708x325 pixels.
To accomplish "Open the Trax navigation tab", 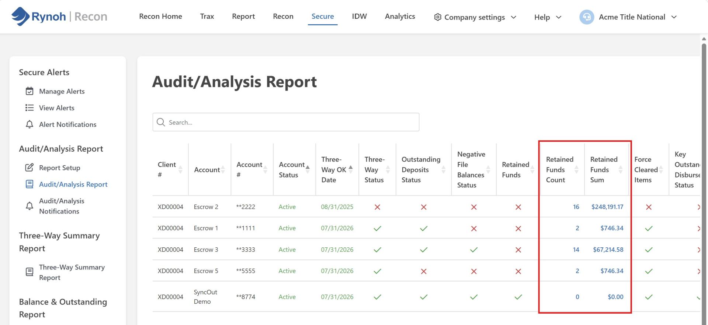I will tap(207, 16).
